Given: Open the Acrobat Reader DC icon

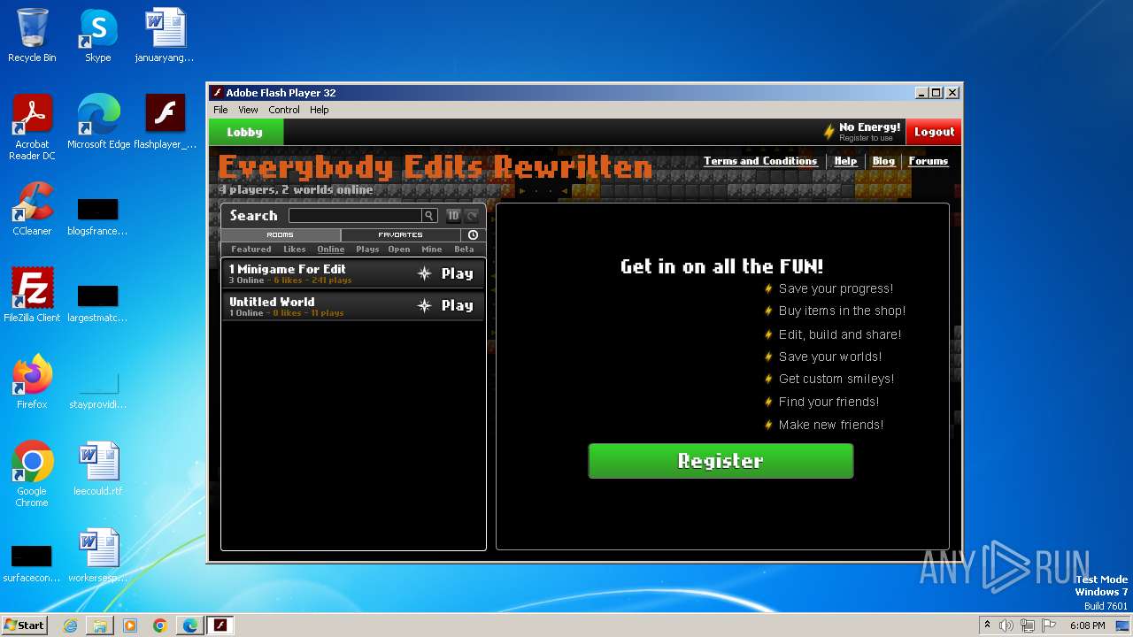Looking at the screenshot, I should pyautogui.click(x=32, y=127).
